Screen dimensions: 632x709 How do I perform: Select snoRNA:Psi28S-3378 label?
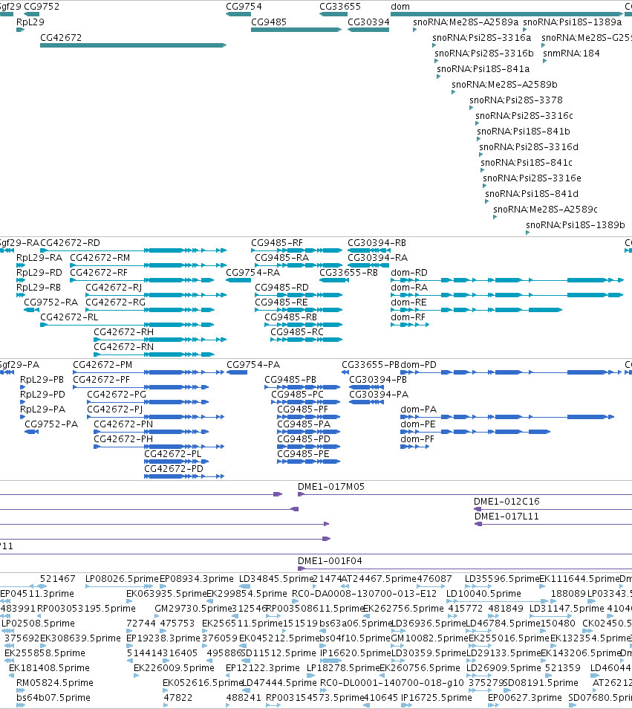pos(516,100)
